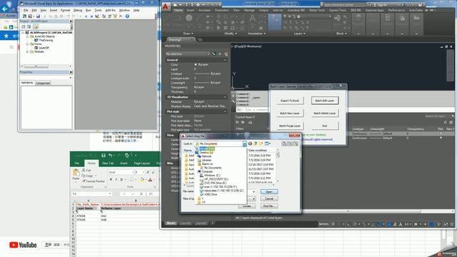The height and width of the screenshot is (257, 457).
Task: Click the Excel Save icon in title bar
Action: click(x=104, y=156)
